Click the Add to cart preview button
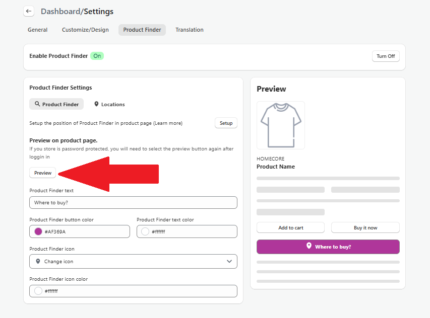This screenshot has height=318, width=430. coord(291,227)
